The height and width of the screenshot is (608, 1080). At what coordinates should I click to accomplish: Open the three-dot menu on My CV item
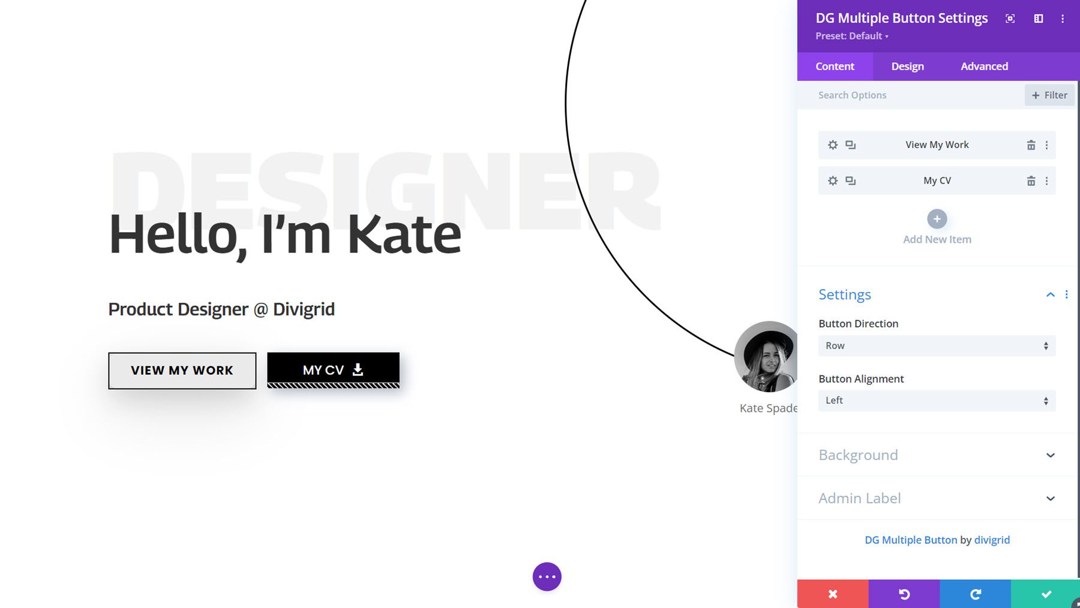click(x=1047, y=180)
